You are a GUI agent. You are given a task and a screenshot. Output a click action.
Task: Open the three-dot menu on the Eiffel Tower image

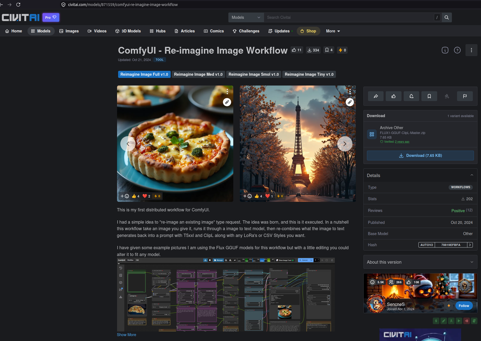coord(350,91)
